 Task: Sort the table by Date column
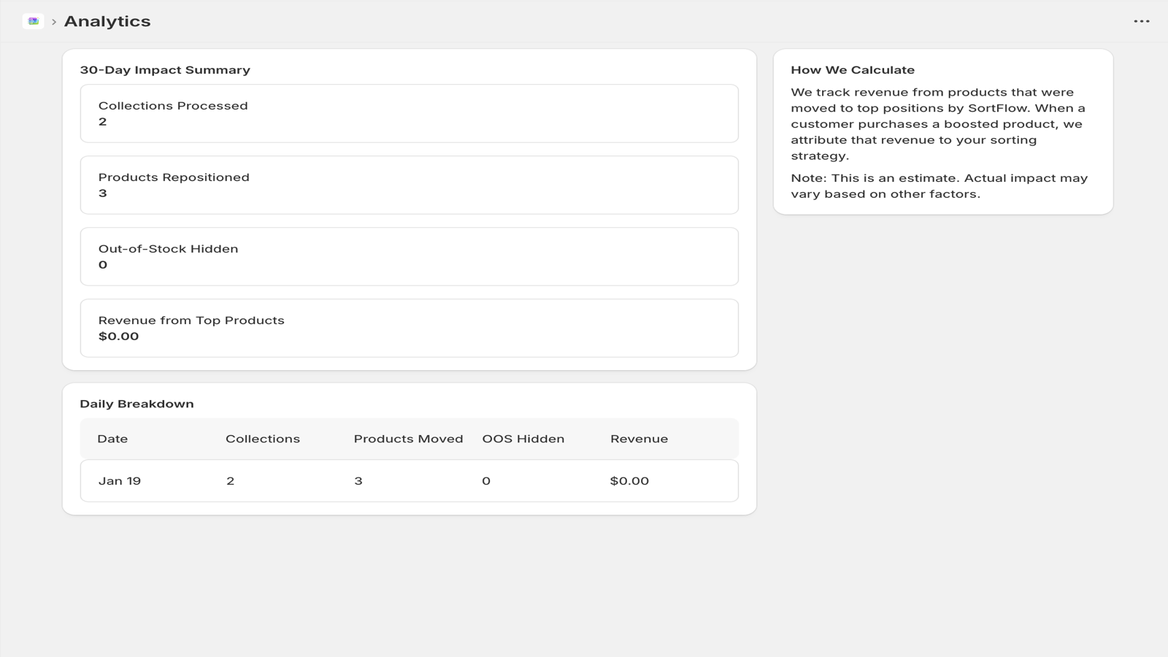[112, 439]
